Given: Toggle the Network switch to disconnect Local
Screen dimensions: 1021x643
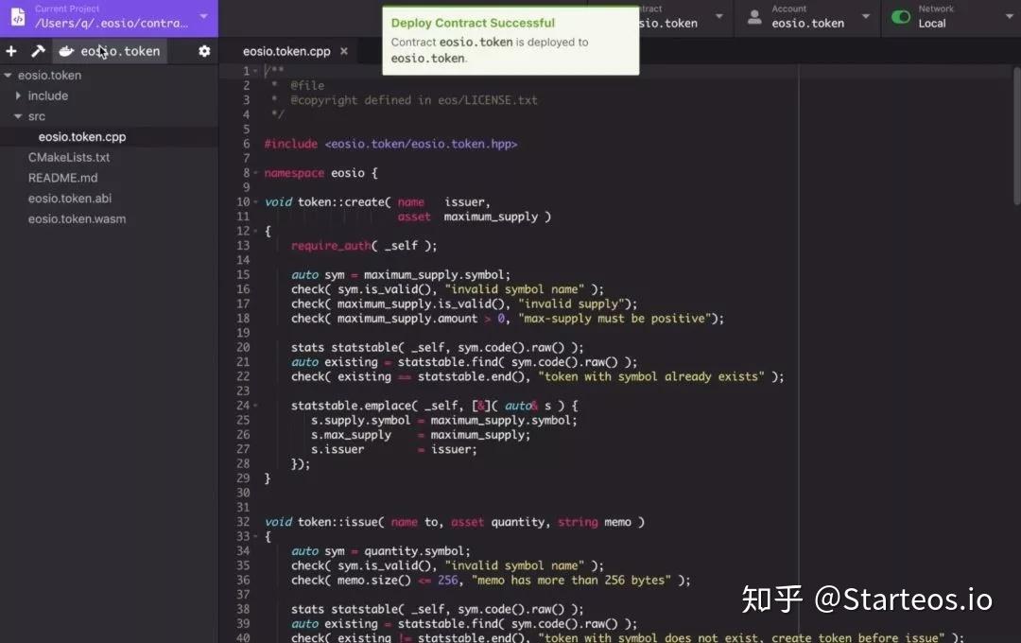Looking at the screenshot, I should [899, 16].
